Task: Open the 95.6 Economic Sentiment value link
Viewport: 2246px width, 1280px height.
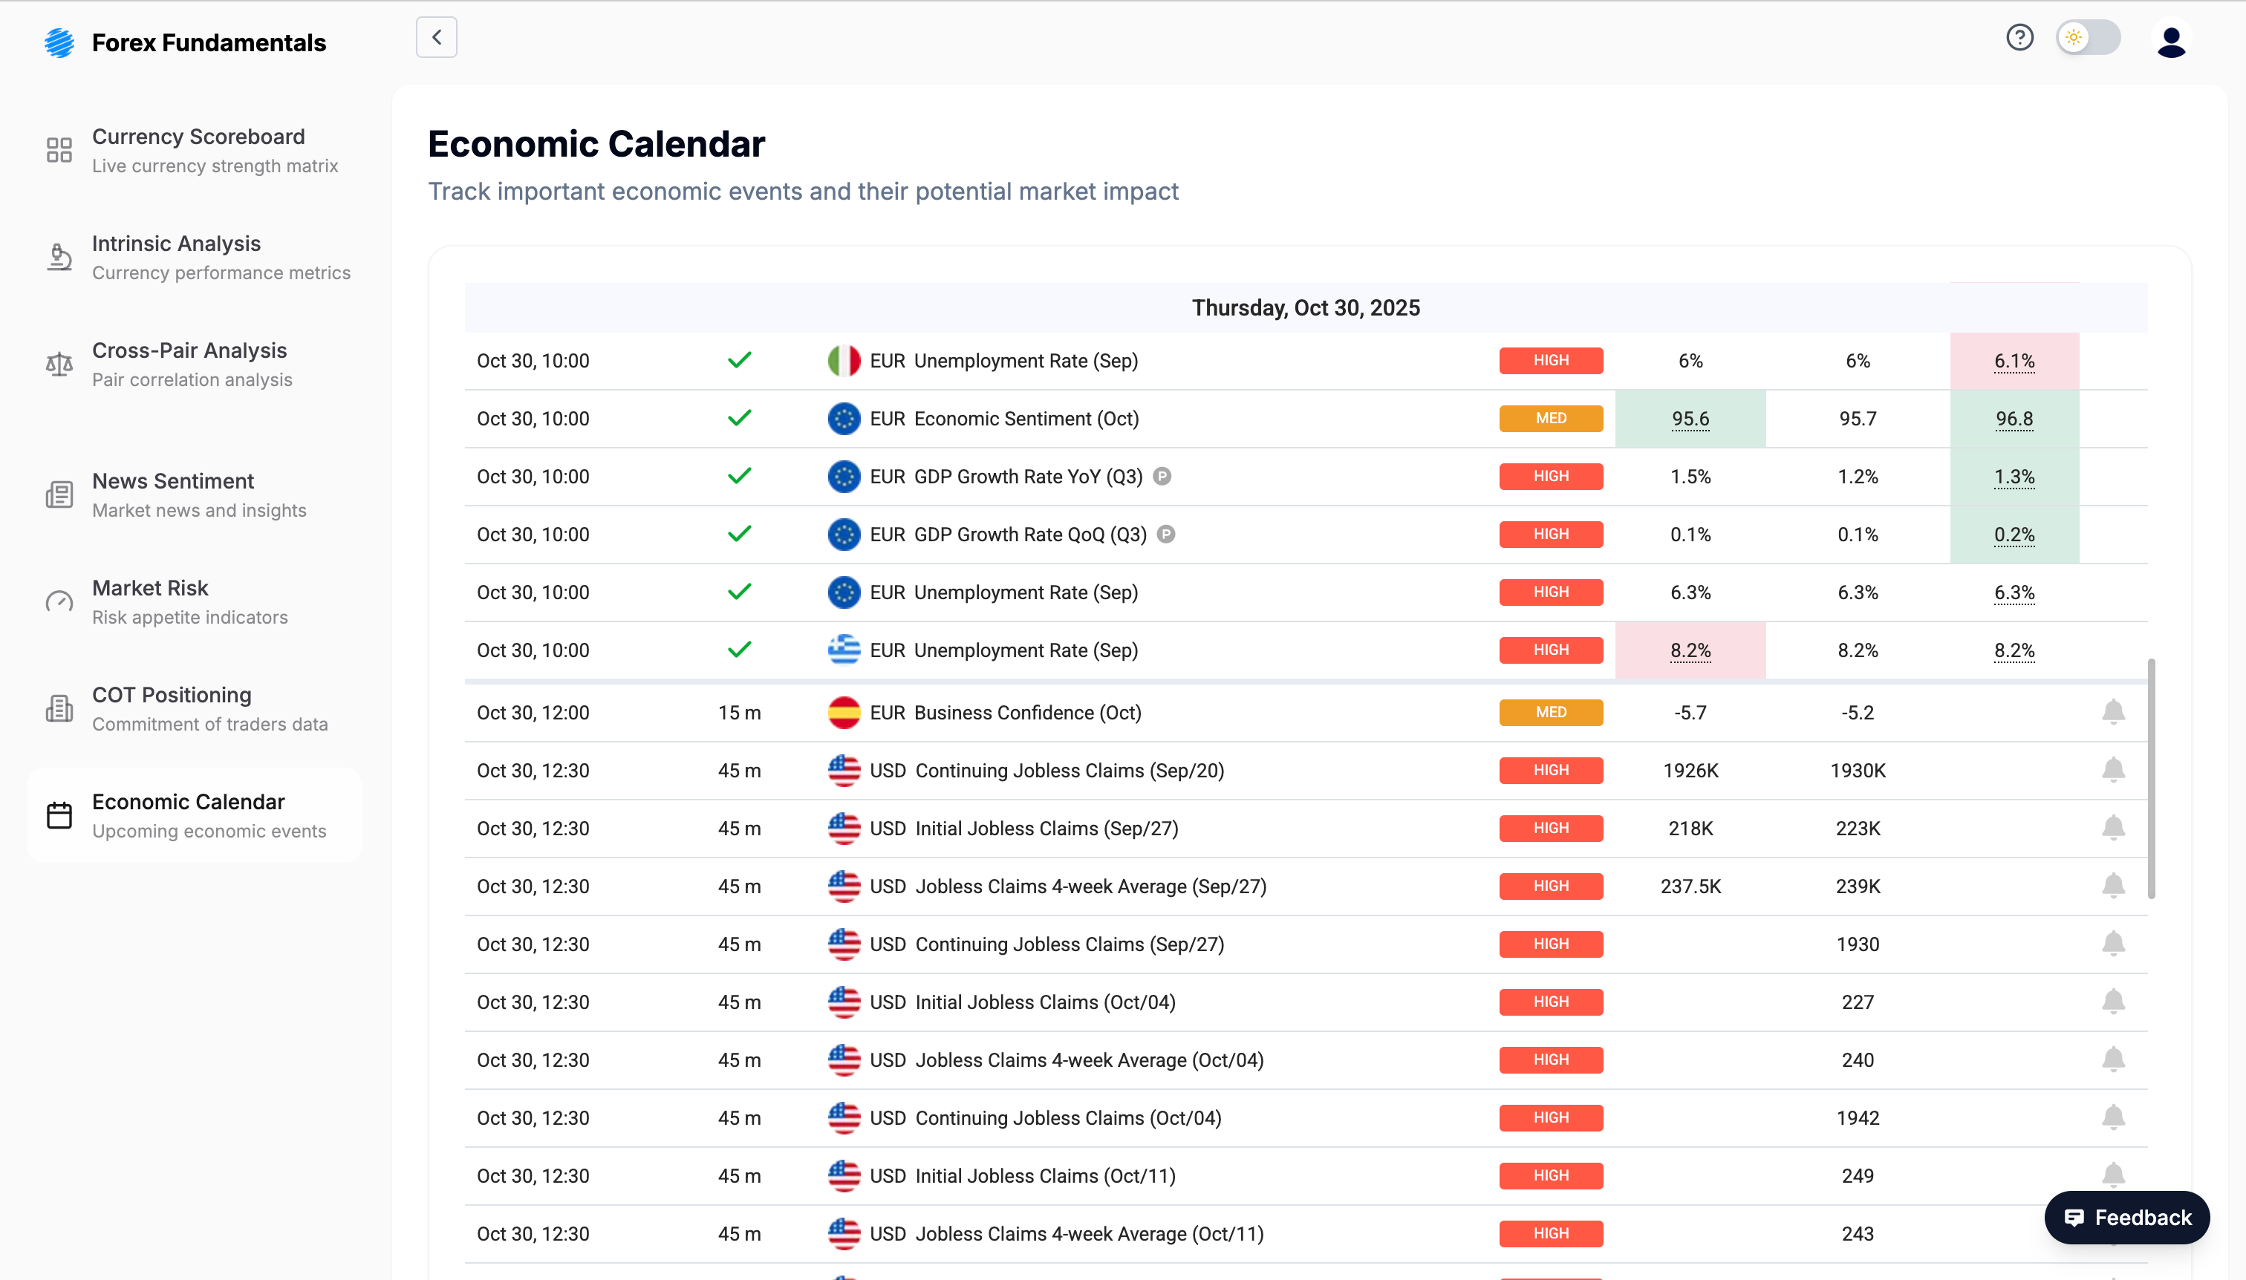Action: pos(1690,419)
